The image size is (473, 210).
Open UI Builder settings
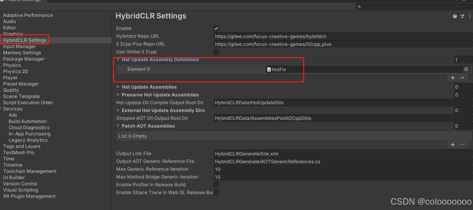coord(14,178)
